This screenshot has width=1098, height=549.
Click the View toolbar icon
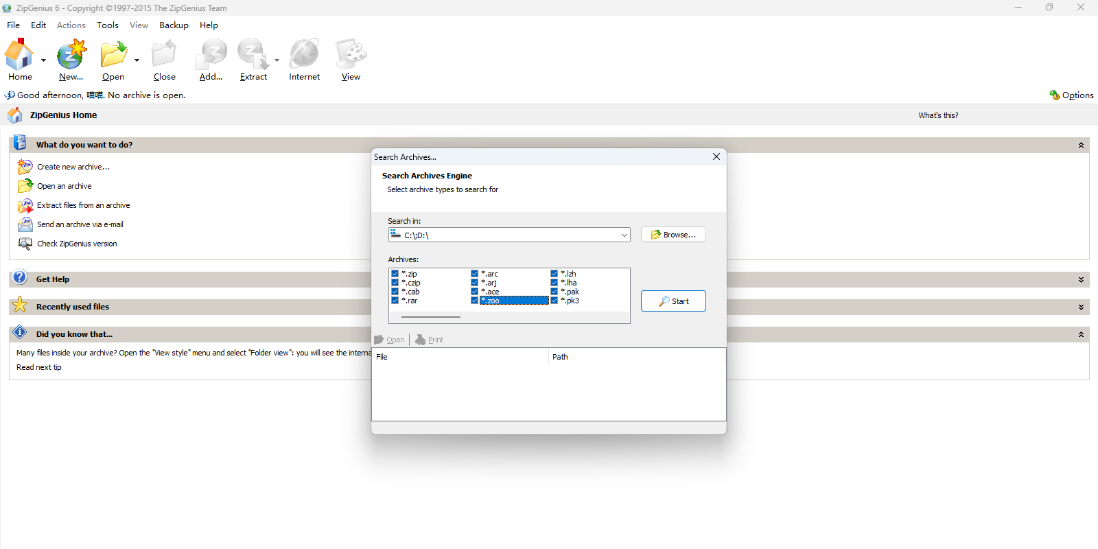click(351, 55)
